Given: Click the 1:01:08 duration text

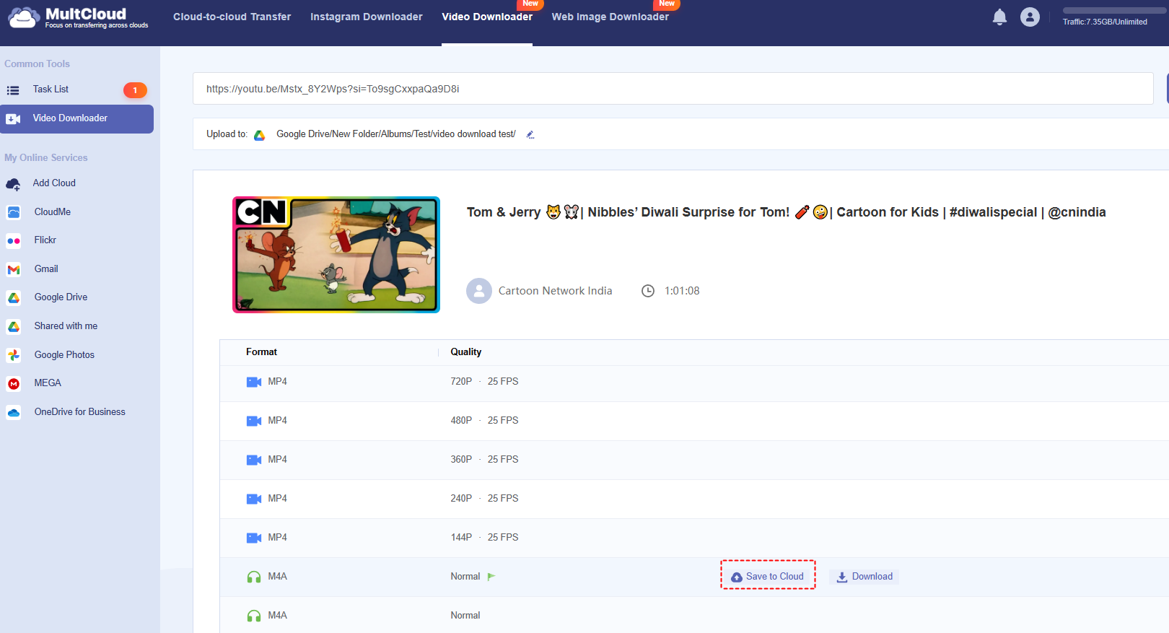Looking at the screenshot, I should [x=682, y=291].
